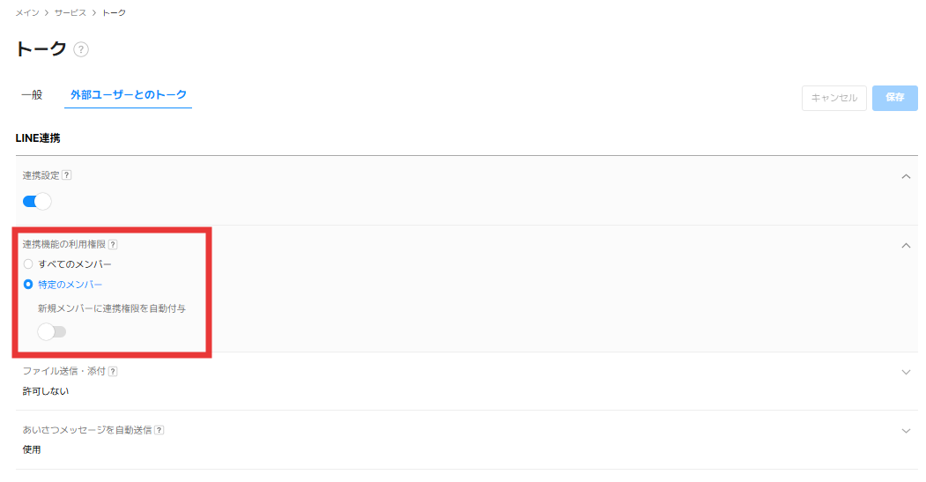926x482 pixels.
Task: Show help for あいさつメッセージを自動送信
Action: coord(159,430)
